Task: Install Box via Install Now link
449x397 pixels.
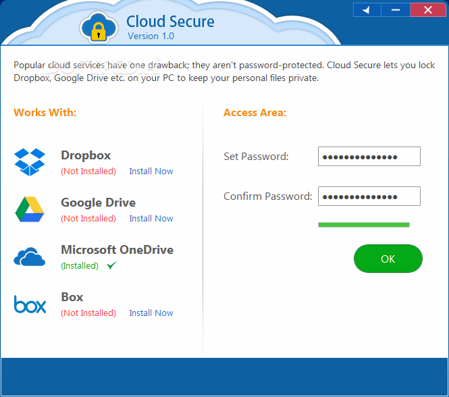Action: pos(151,313)
